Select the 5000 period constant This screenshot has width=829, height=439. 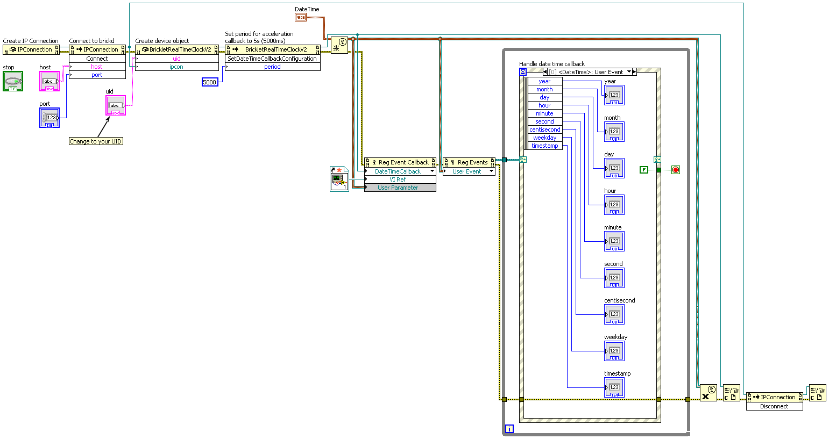point(210,82)
